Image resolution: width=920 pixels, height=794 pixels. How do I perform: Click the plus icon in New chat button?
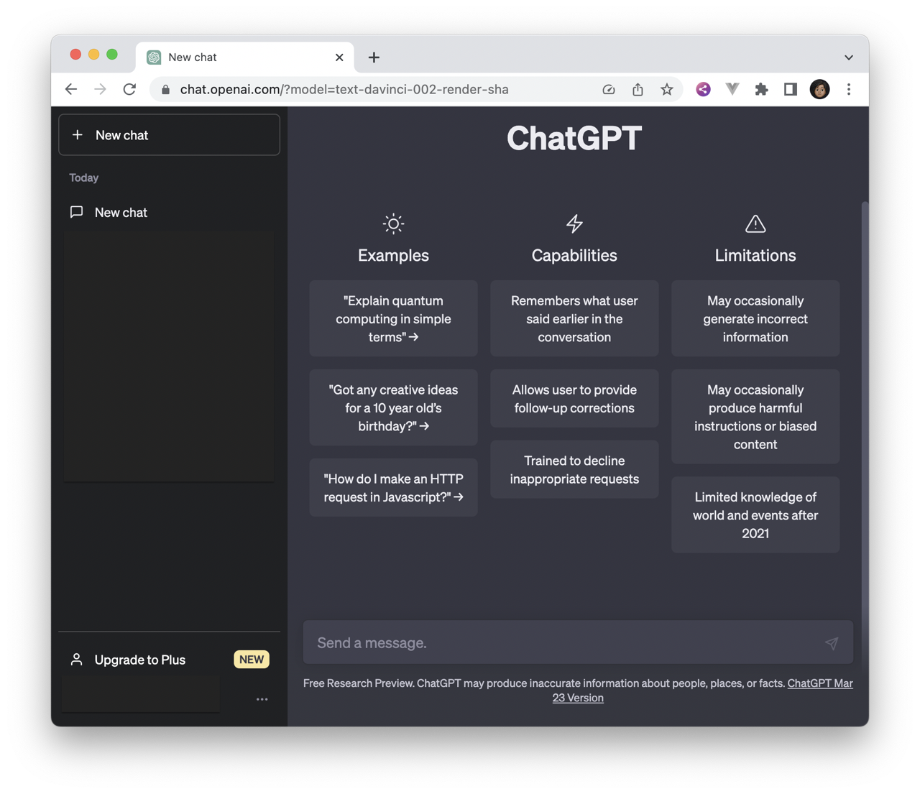[x=78, y=135]
